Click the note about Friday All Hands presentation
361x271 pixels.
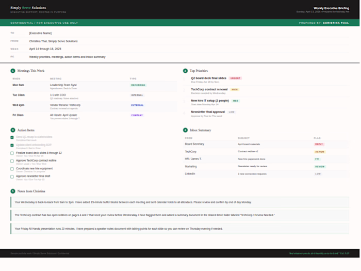pyautogui.click(x=180, y=229)
